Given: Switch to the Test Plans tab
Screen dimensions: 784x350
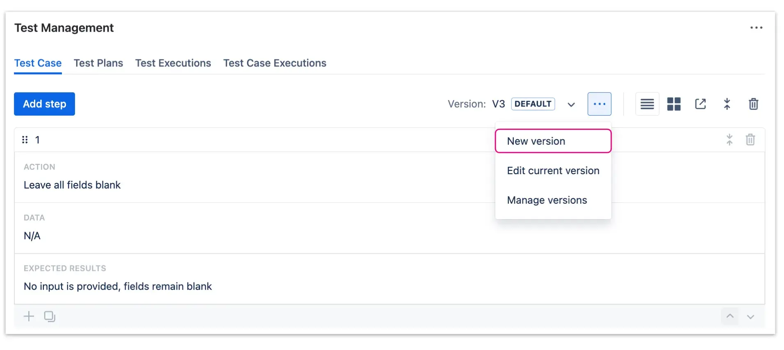Looking at the screenshot, I should 98,63.
